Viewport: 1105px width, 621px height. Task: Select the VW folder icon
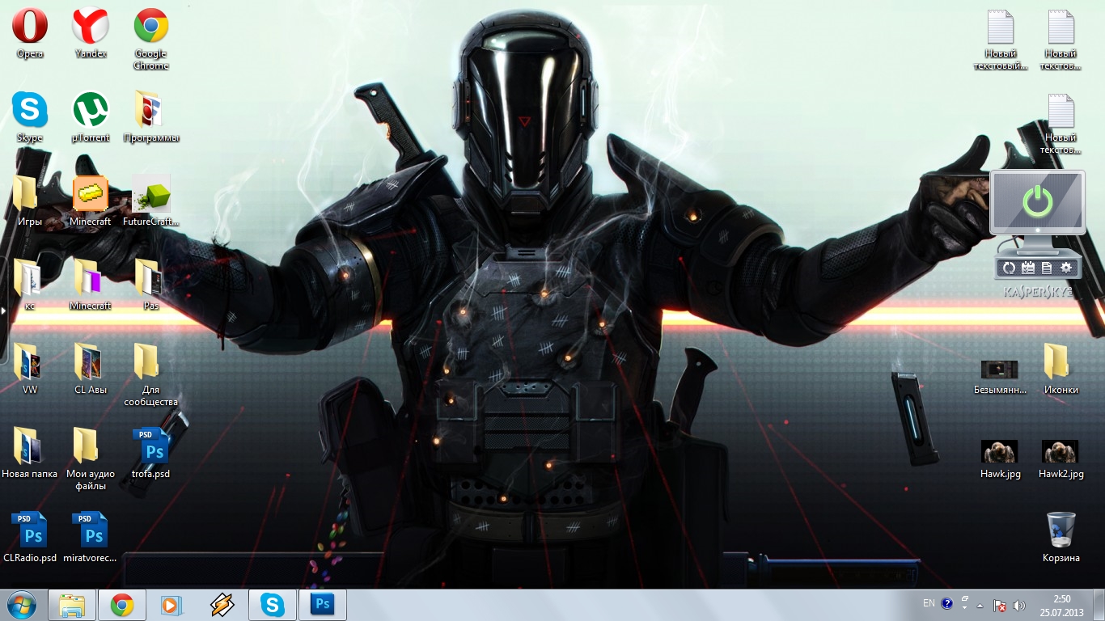30,369
